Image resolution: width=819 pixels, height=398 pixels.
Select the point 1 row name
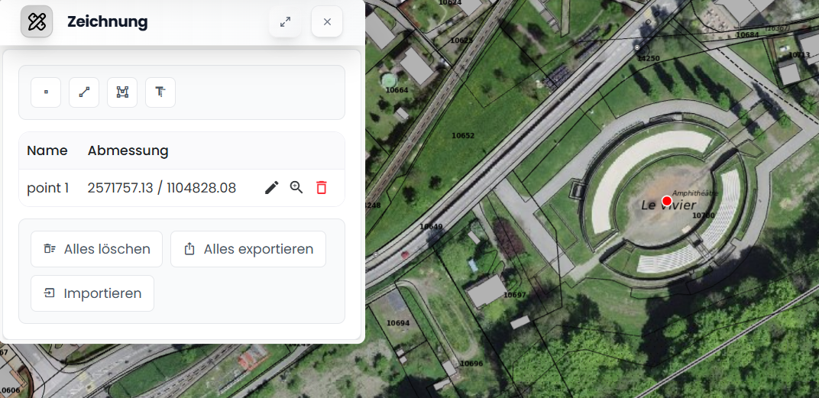pos(47,188)
